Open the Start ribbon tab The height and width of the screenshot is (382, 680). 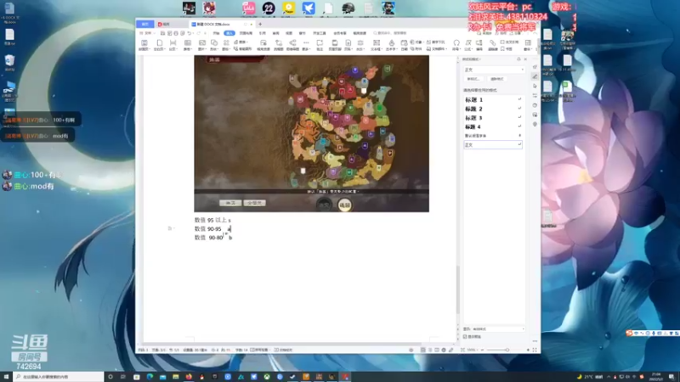216,33
